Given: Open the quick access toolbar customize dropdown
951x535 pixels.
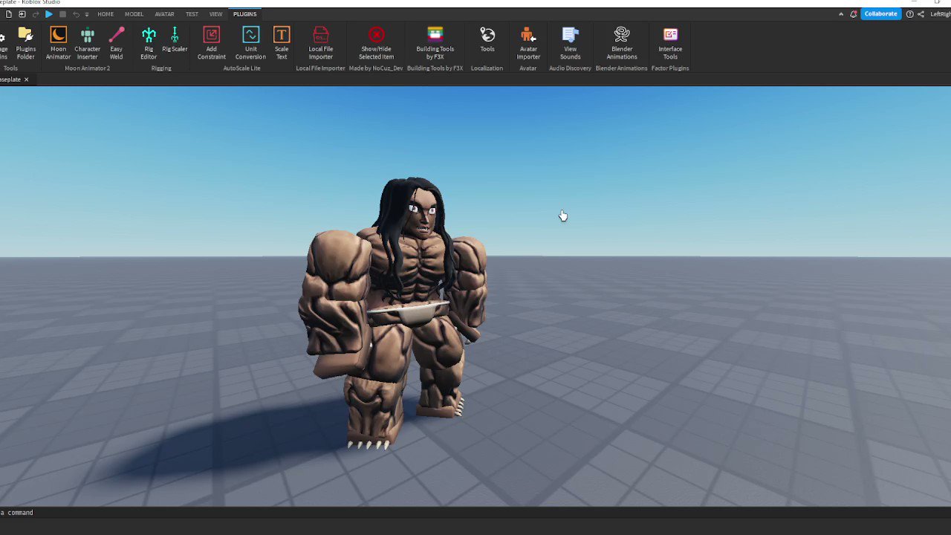Looking at the screenshot, I should coord(87,14).
